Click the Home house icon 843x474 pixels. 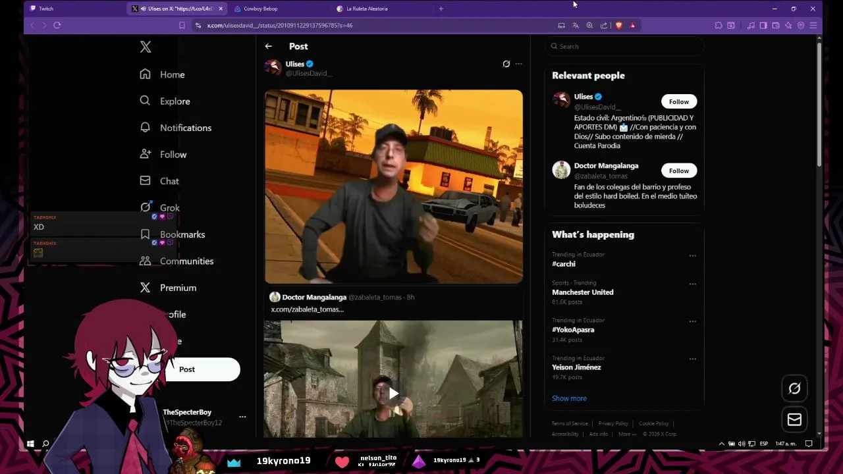click(145, 74)
